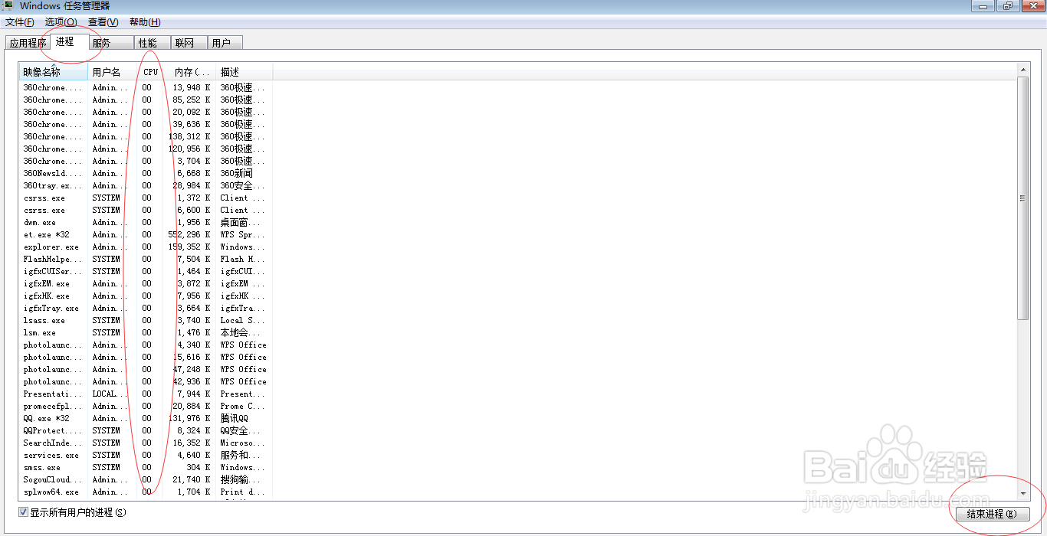The width and height of the screenshot is (1047, 536).
Task: Click the 4,340 K photolaunc memory cell
Action: click(195, 345)
